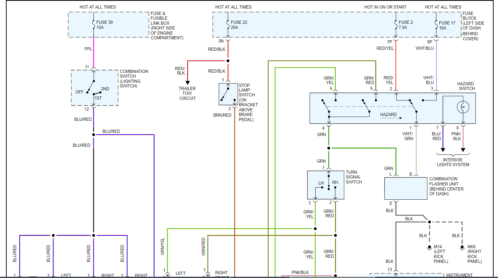The image size is (498, 278).
Task: Select the M14 (LEFT KICK PANEL) ground label
Action: coord(441,254)
